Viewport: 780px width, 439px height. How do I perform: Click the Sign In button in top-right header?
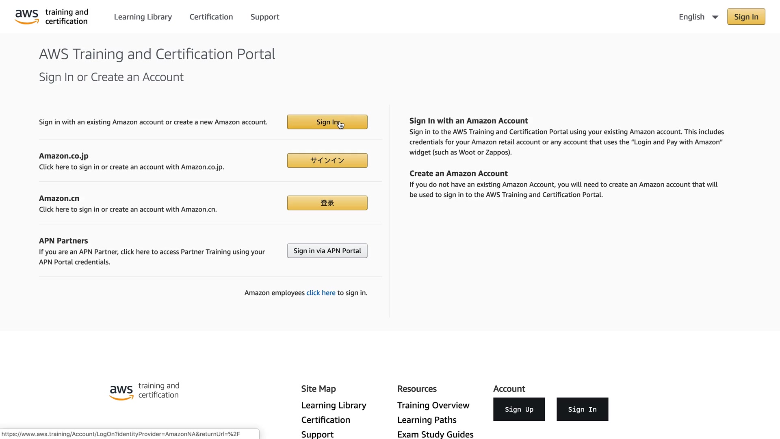pos(746,17)
